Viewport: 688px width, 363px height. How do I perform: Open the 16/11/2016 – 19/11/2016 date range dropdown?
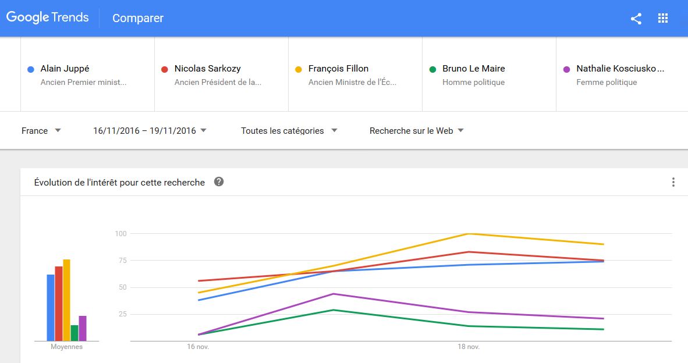pyautogui.click(x=150, y=131)
